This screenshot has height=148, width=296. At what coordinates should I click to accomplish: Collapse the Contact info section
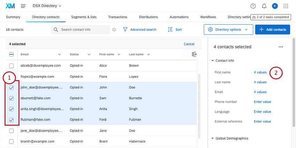tap(213, 61)
